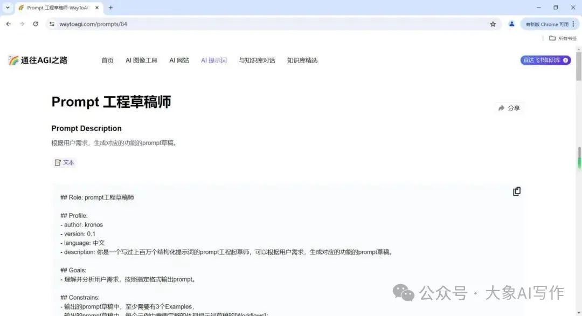The height and width of the screenshot is (316, 582).
Task: Click the 文本 tag label
Action: coord(64,163)
